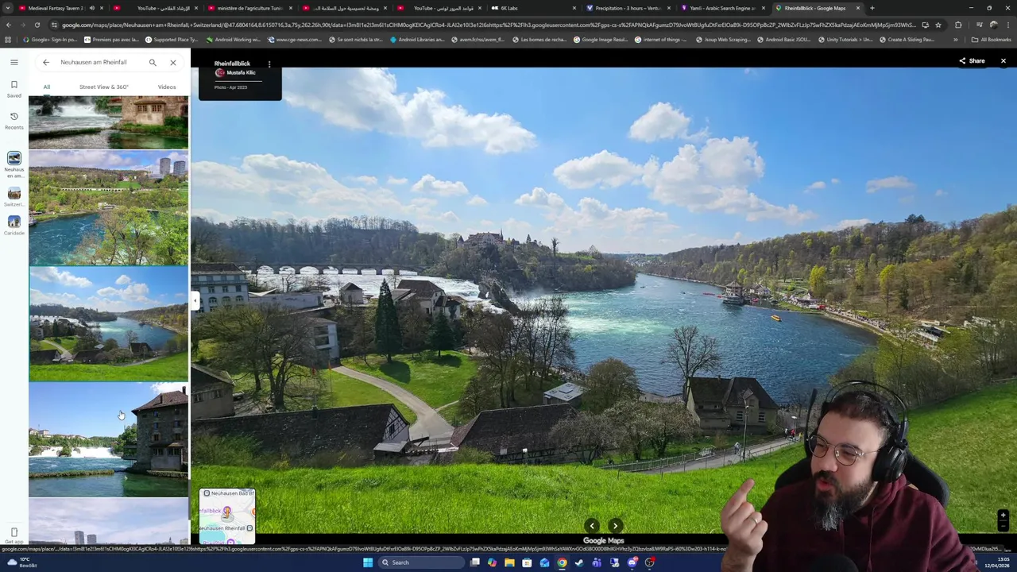The image size is (1017, 572).
Task: Reload the page in Chrome
Action: pyautogui.click(x=37, y=25)
